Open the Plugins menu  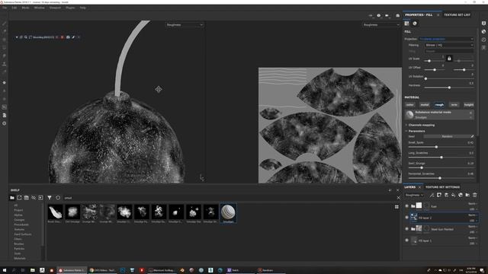[70, 8]
